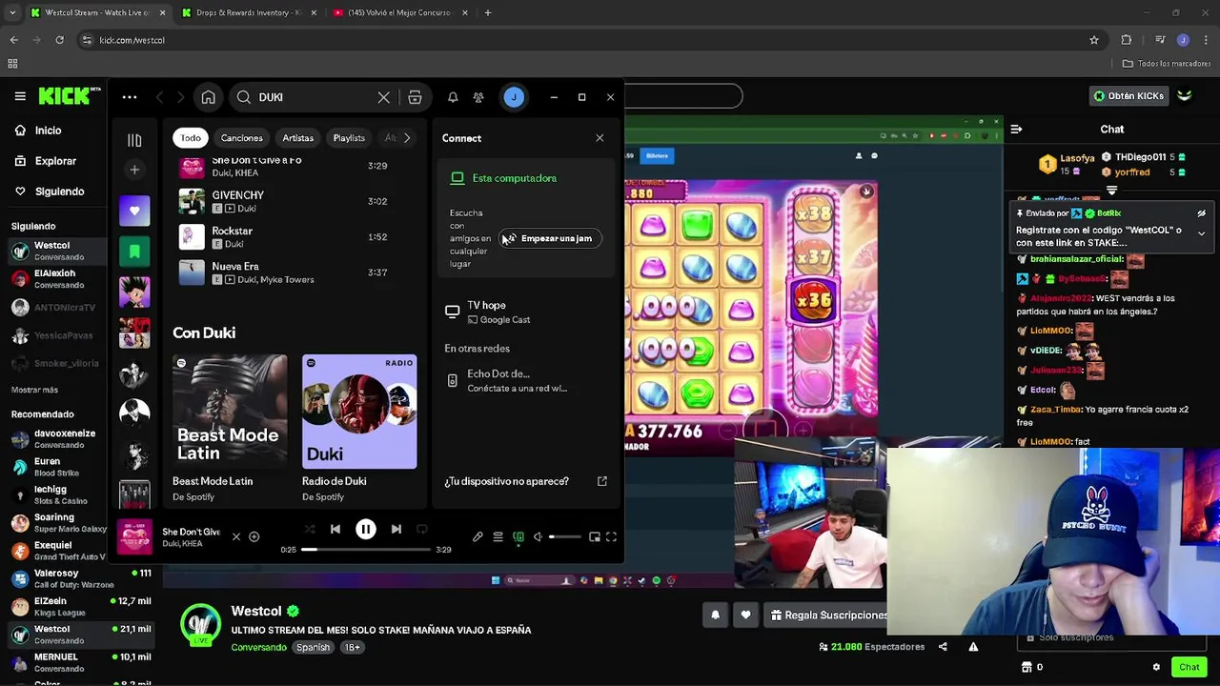The image size is (1220, 686).
Task: Follow Westcol with heart button
Action: pyautogui.click(x=745, y=615)
